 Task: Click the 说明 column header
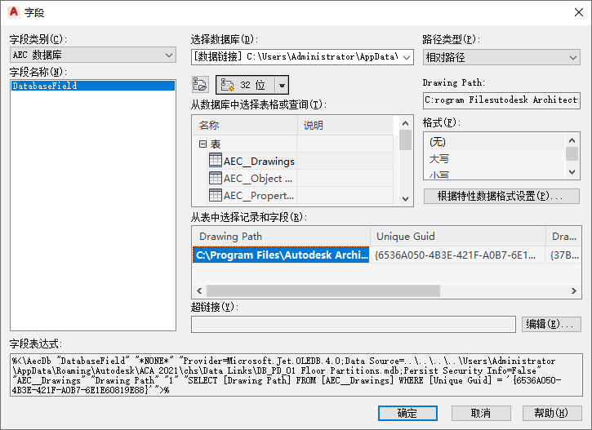345,125
